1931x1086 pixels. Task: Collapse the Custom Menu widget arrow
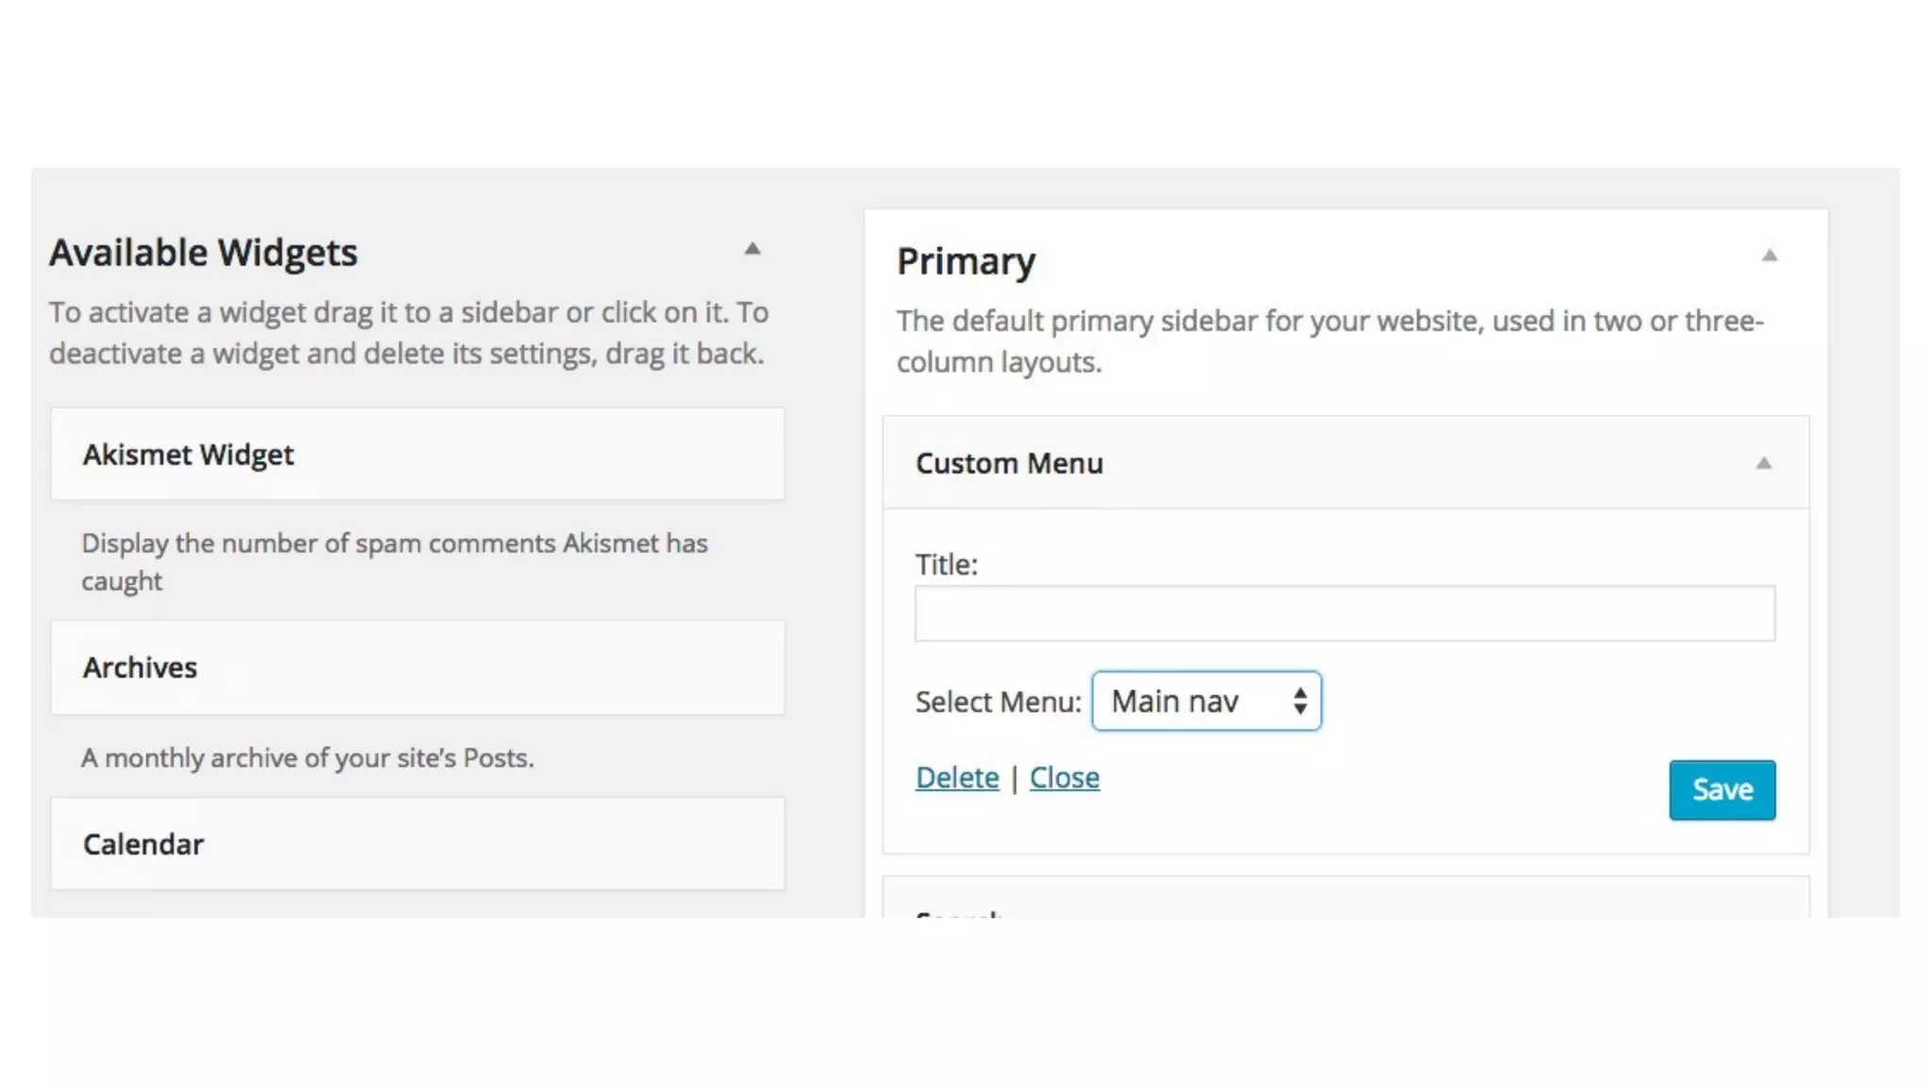pos(1762,463)
